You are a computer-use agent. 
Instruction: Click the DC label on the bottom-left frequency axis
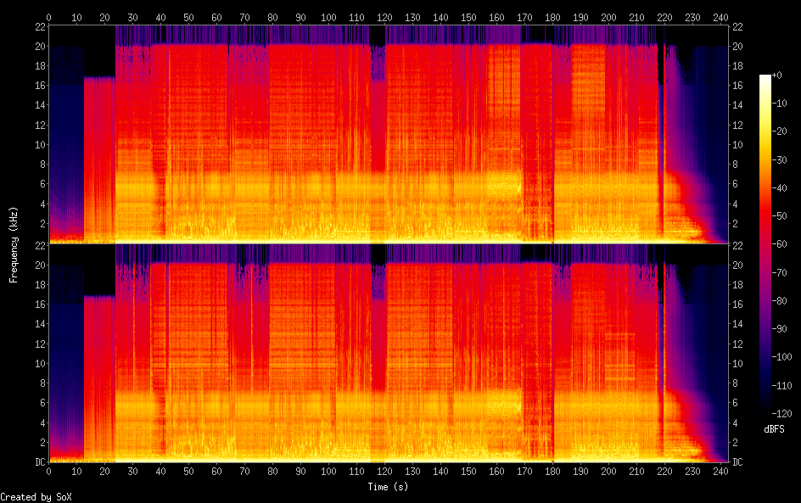(x=38, y=462)
